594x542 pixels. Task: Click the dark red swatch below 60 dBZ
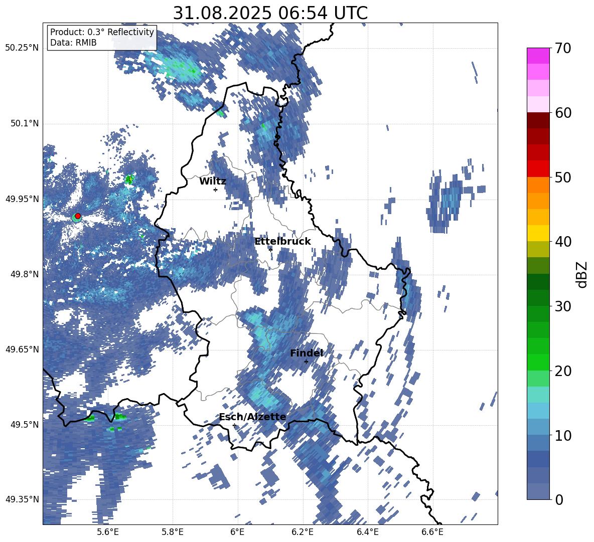pyautogui.click(x=538, y=121)
